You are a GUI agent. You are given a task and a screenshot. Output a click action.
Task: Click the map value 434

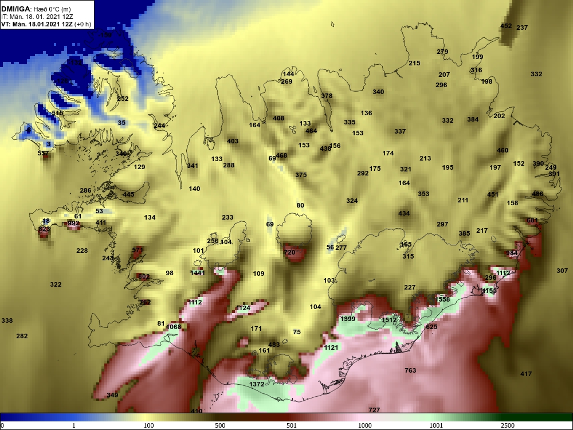(404, 213)
